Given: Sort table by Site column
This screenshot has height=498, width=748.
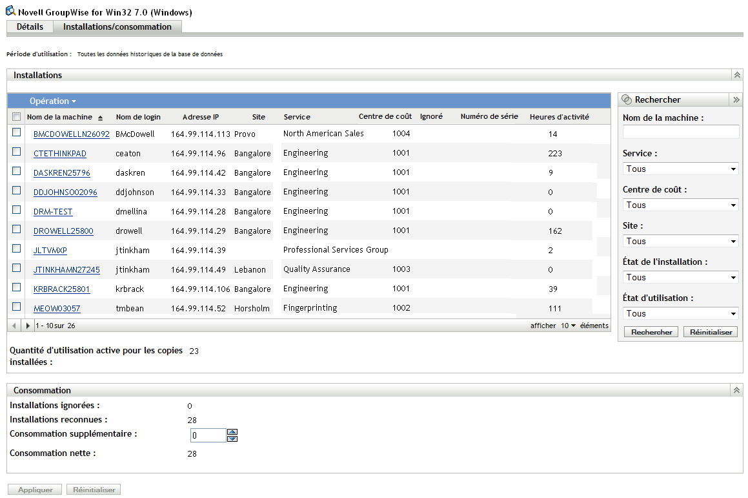Looking at the screenshot, I should (259, 117).
